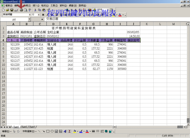Viewport: 190px width, 138px height.
Task: Insert WordArt from the drawing toolbar
Action: tap(64, 131)
